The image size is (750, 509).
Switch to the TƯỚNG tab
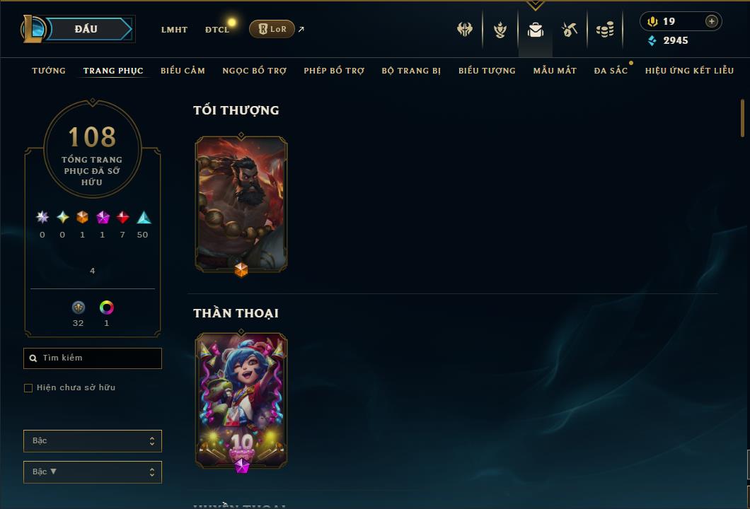[x=49, y=71]
